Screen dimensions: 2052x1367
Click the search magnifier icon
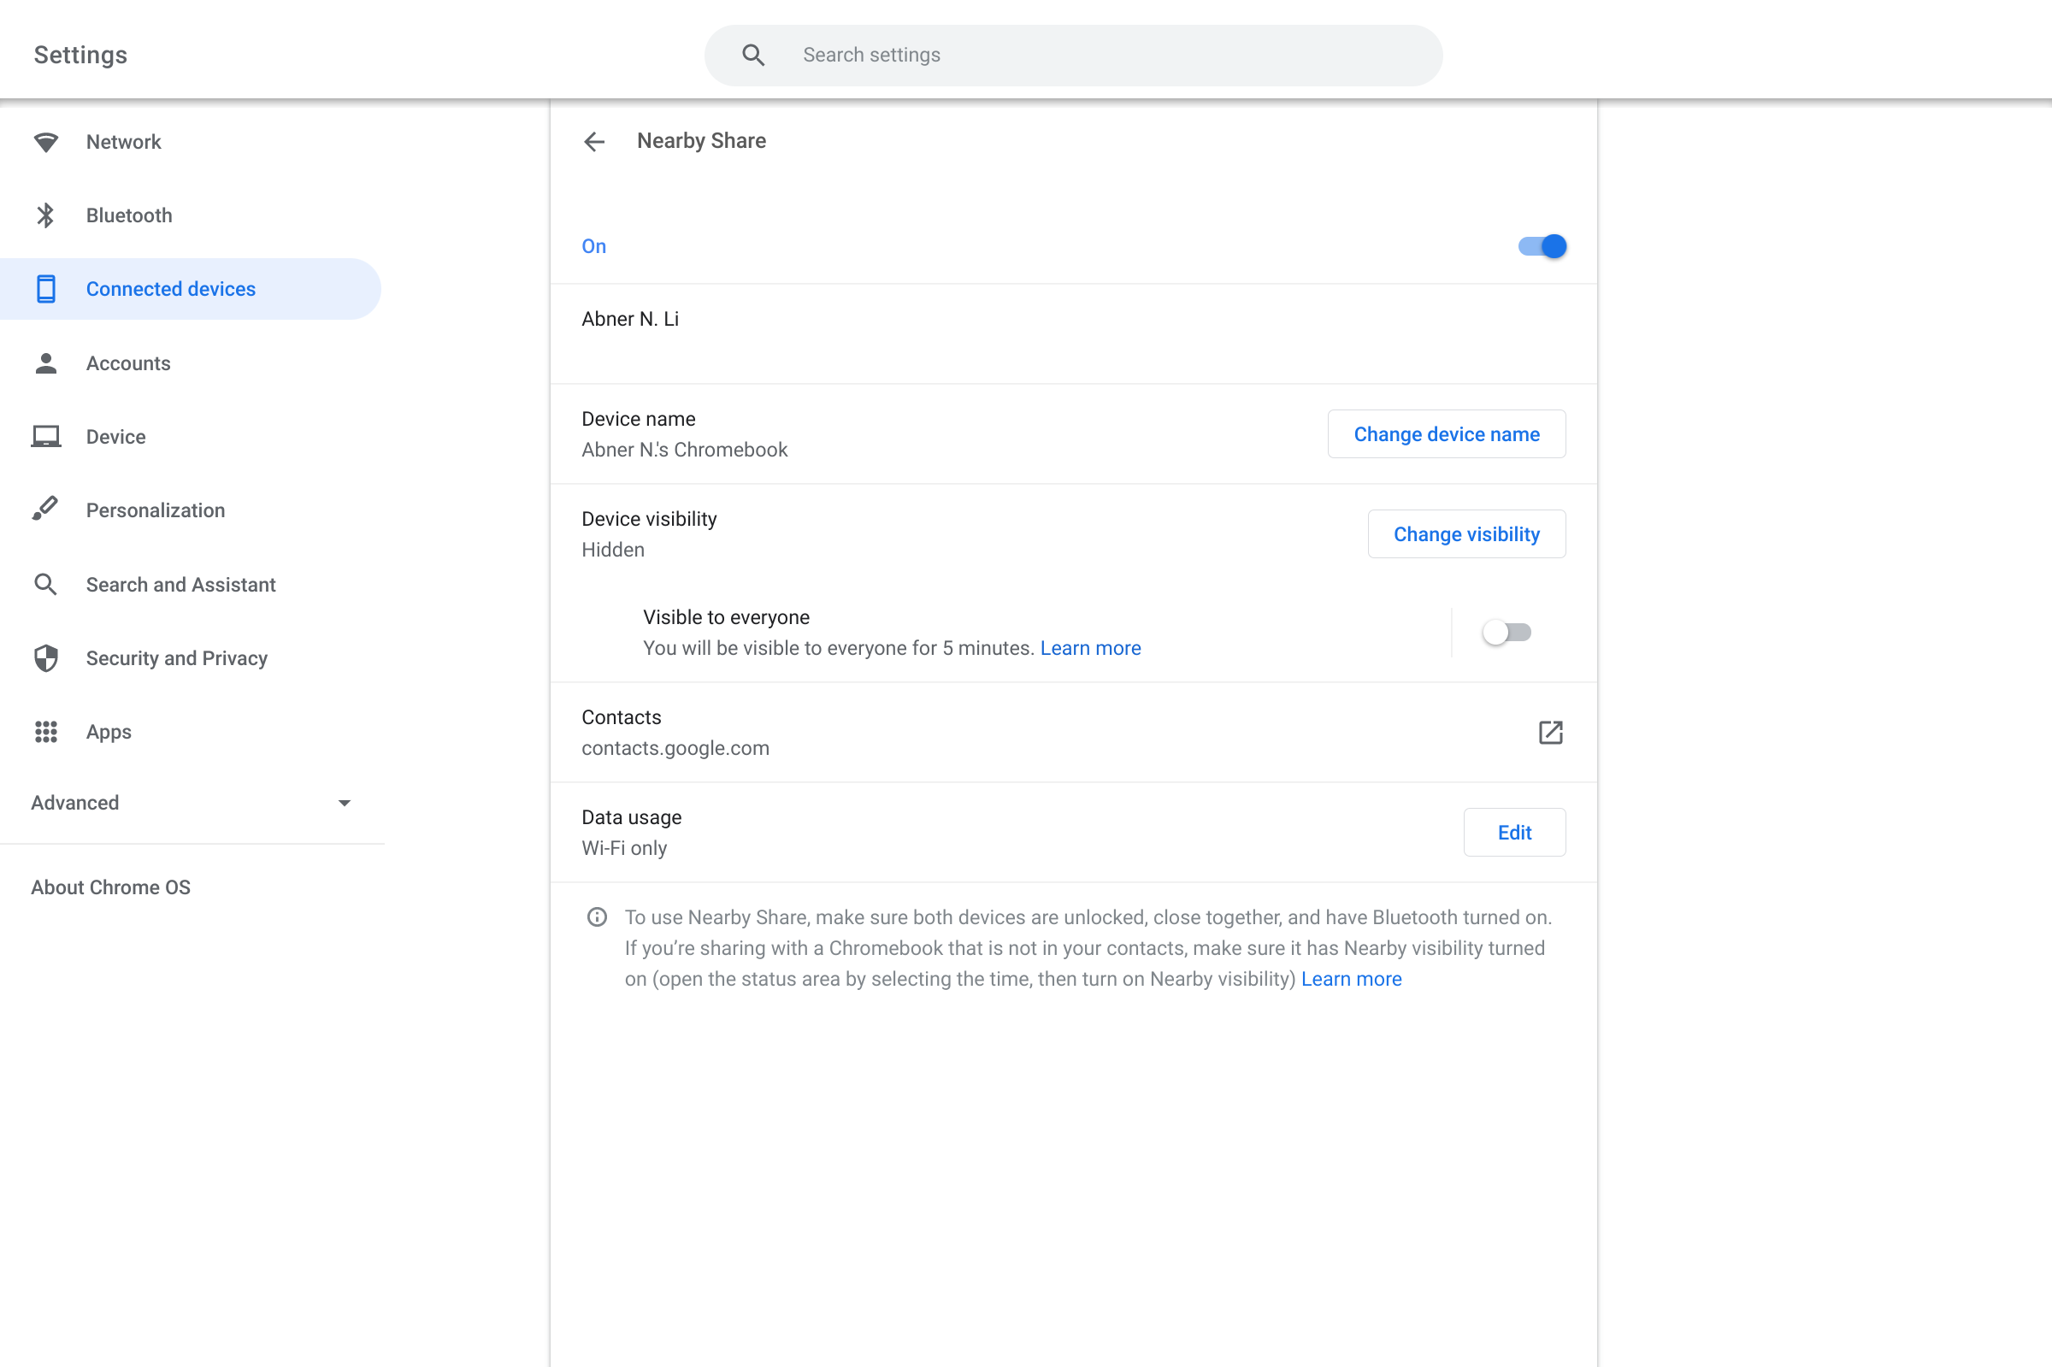pos(753,55)
